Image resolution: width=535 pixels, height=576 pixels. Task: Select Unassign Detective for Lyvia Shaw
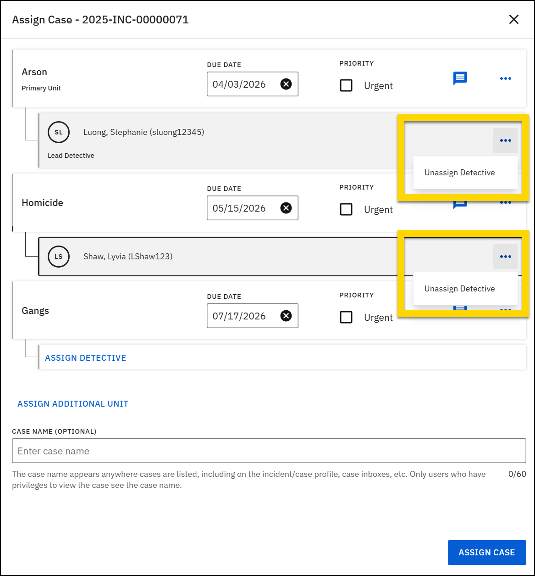click(x=459, y=289)
